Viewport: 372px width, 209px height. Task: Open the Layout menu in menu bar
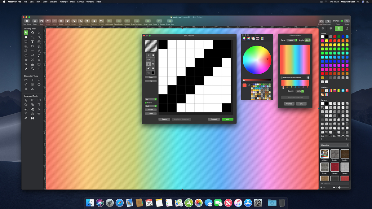click(x=80, y=2)
